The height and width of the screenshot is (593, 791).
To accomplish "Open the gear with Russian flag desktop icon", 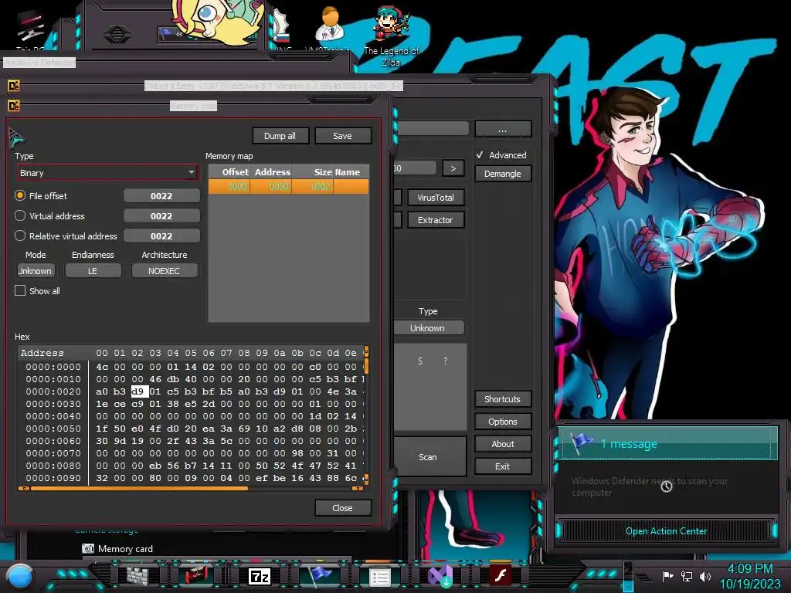I will click(281, 28).
